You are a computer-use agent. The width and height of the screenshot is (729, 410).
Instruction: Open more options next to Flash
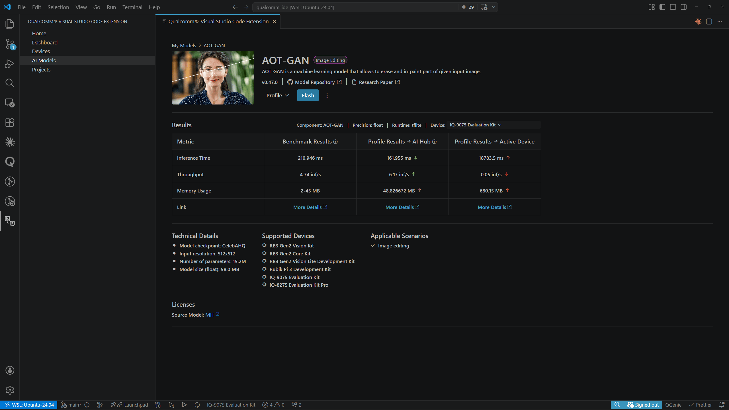click(x=327, y=95)
